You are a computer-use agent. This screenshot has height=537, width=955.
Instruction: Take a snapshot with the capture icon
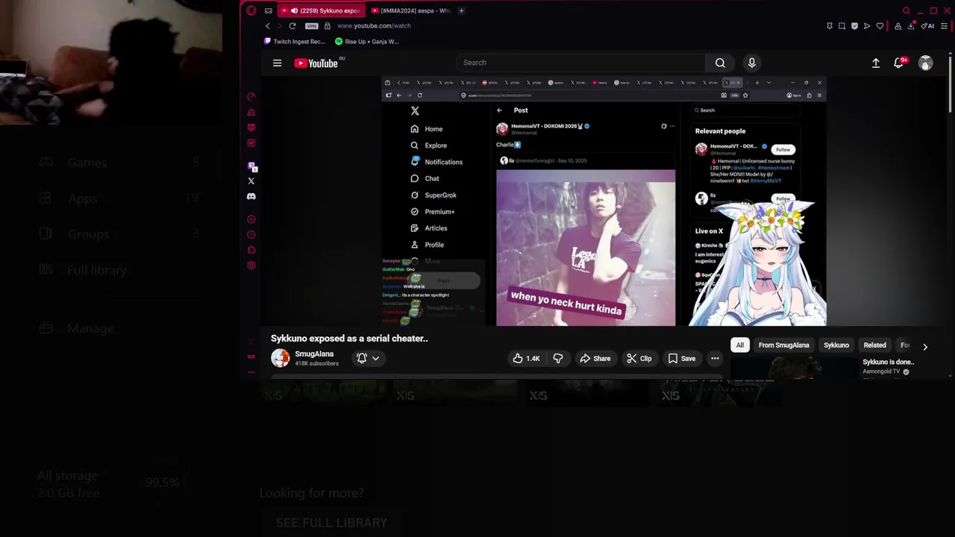[842, 26]
